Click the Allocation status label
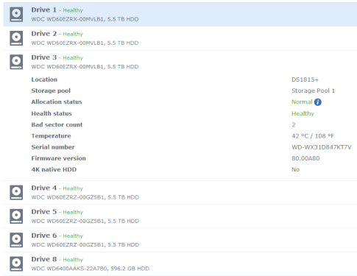Viewport: 357px width, 276px height. point(57,102)
